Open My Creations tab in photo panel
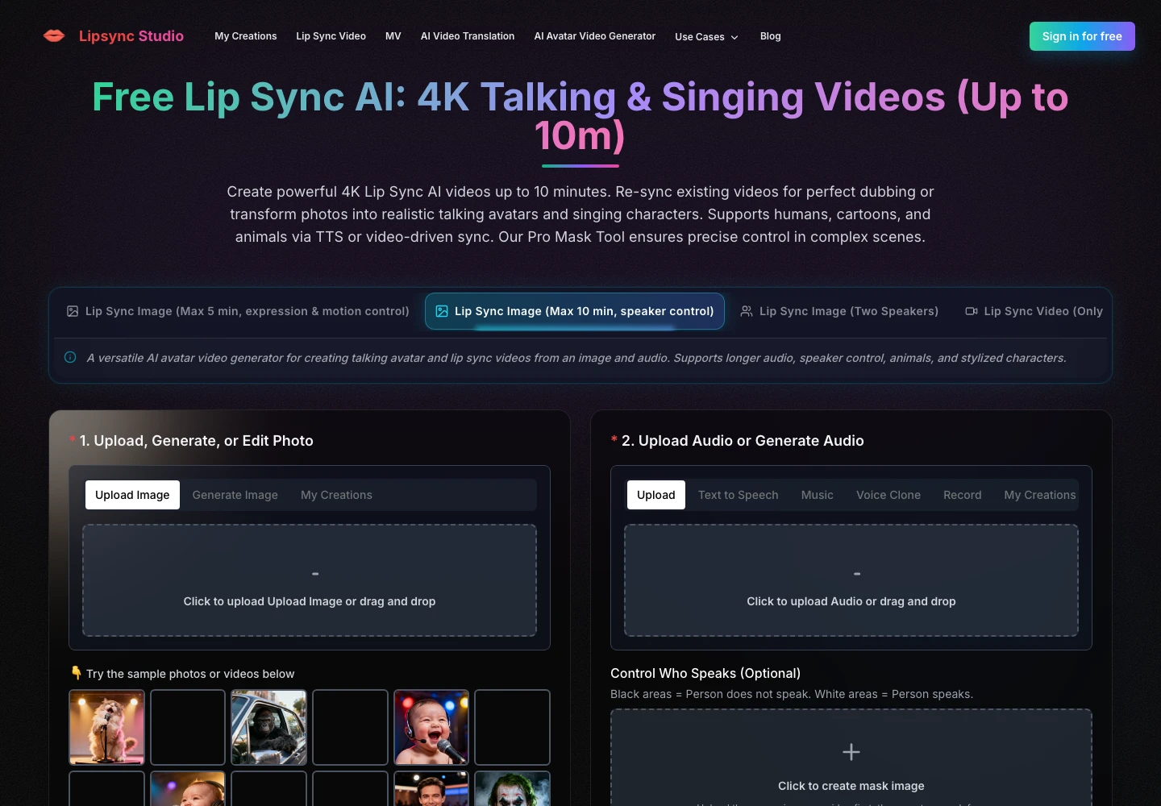Viewport: 1161px width, 806px height. (x=336, y=495)
